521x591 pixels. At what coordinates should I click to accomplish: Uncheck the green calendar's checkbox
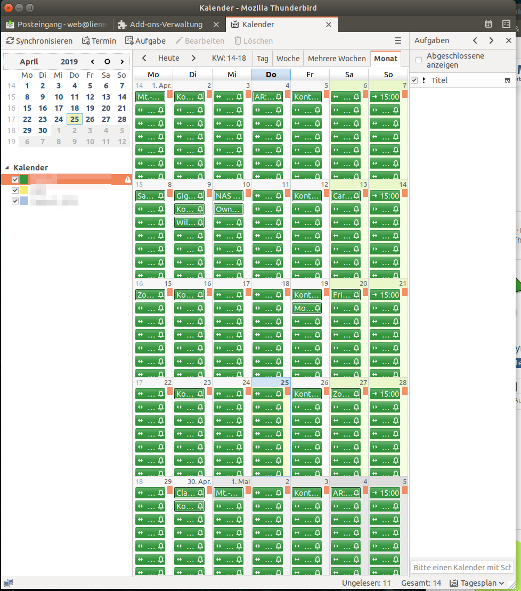coord(15,180)
